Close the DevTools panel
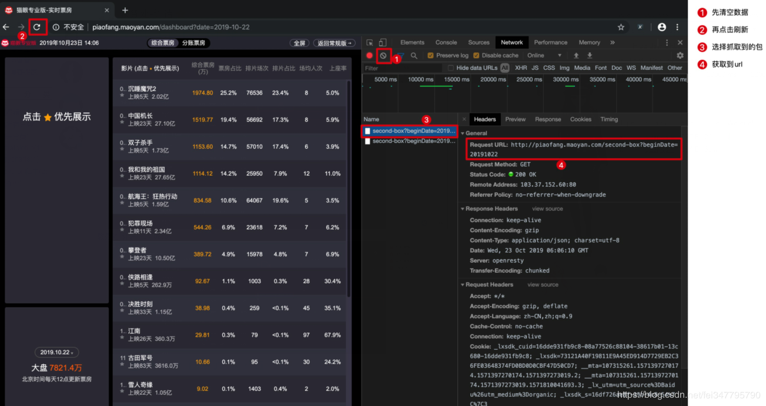The image size is (766, 406). click(680, 42)
